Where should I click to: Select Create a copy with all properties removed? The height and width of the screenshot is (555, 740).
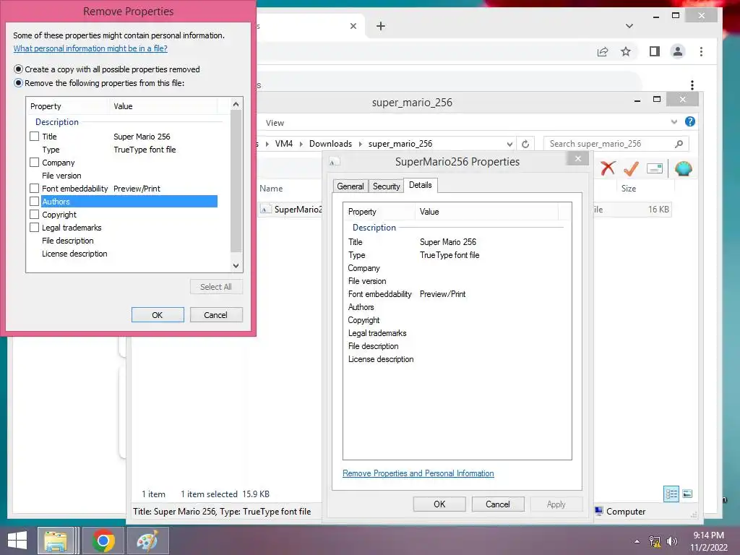[x=18, y=69]
